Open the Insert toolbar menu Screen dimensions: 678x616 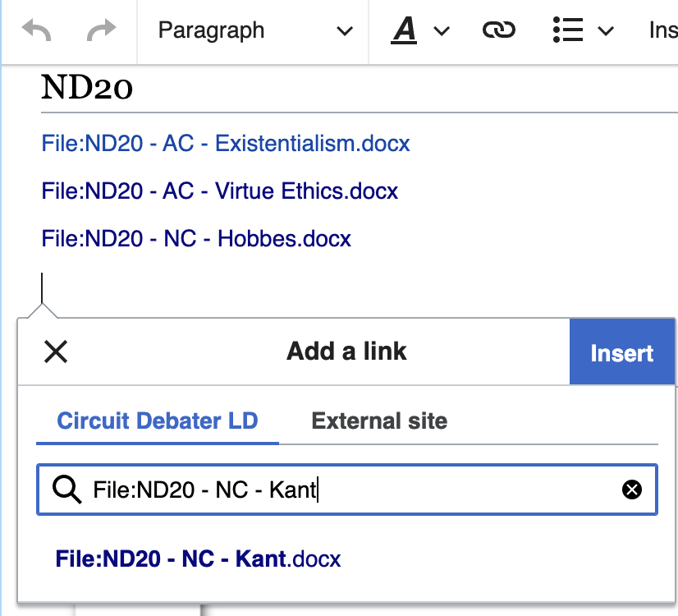[x=663, y=30]
